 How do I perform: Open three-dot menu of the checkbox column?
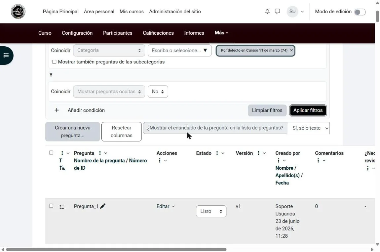(62, 153)
